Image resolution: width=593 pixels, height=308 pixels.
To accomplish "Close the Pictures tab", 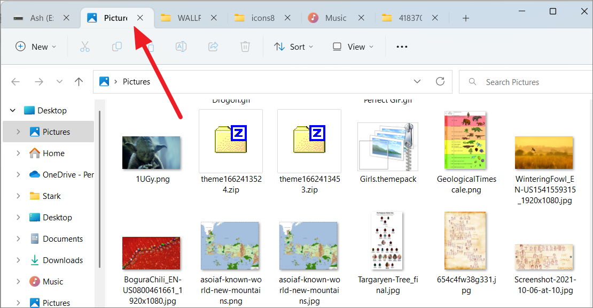I will pos(140,18).
